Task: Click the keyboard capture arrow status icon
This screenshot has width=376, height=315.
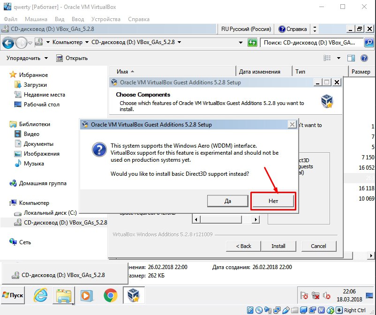Action: (x=339, y=310)
